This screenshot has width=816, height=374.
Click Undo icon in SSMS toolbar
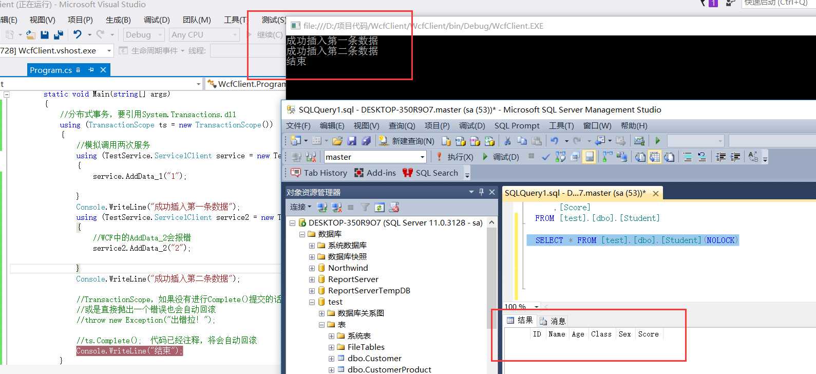(555, 141)
